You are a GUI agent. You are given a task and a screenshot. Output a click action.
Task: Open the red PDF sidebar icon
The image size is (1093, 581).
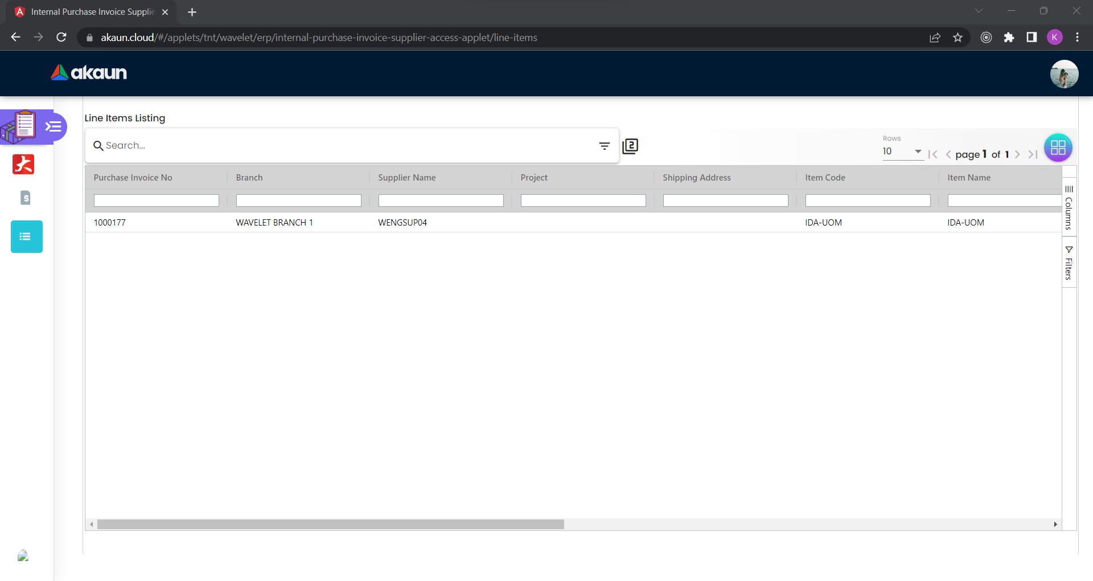tap(23, 164)
